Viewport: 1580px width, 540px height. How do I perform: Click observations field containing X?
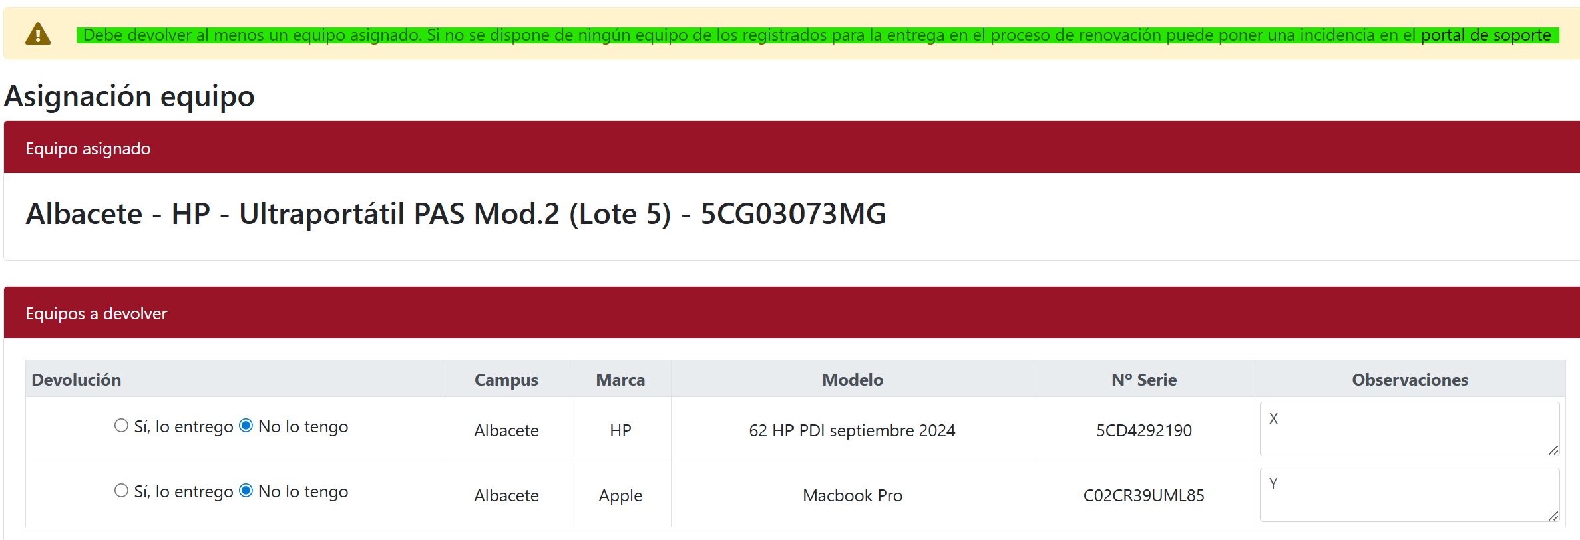coord(1408,428)
